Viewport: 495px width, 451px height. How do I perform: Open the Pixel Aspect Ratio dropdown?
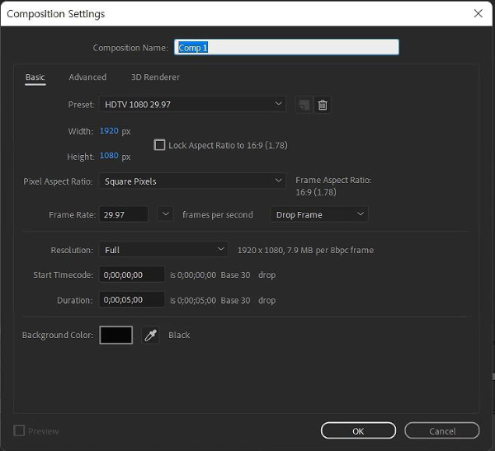192,181
